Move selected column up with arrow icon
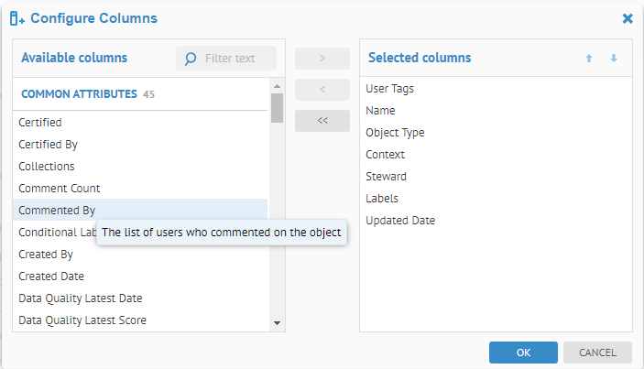Image resolution: width=644 pixels, height=369 pixels. point(589,59)
